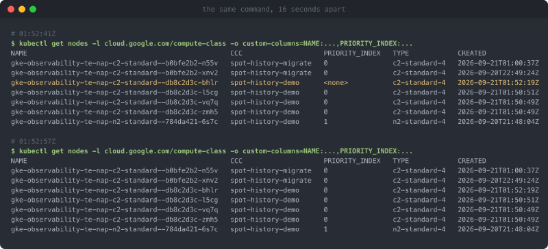
Task: Click PRIORITY_INDEX header in the 01:52:41Z output
Action: click(352, 53)
